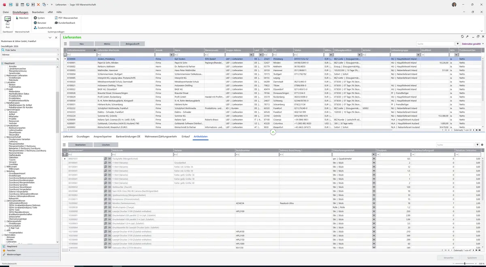
Task: Click the wrench icon in Lieferanten window
Action: pyautogui.click(x=467, y=37)
